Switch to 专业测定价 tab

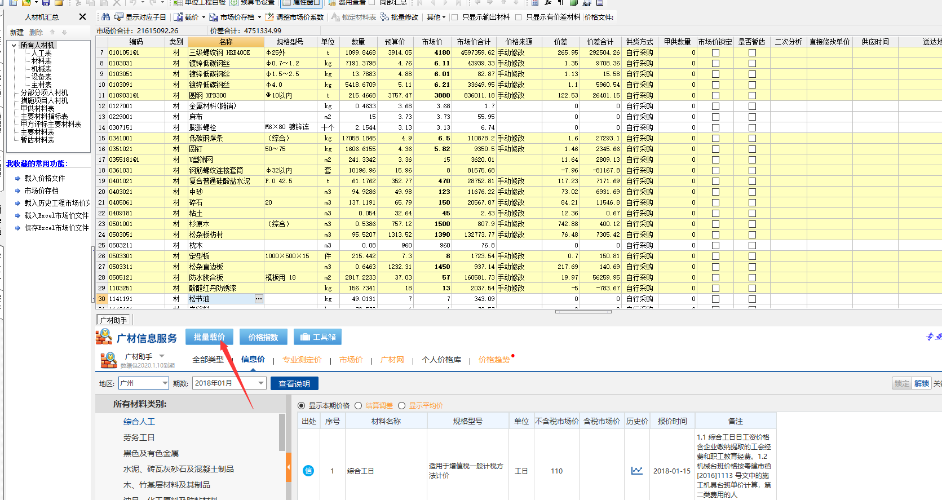tap(302, 360)
